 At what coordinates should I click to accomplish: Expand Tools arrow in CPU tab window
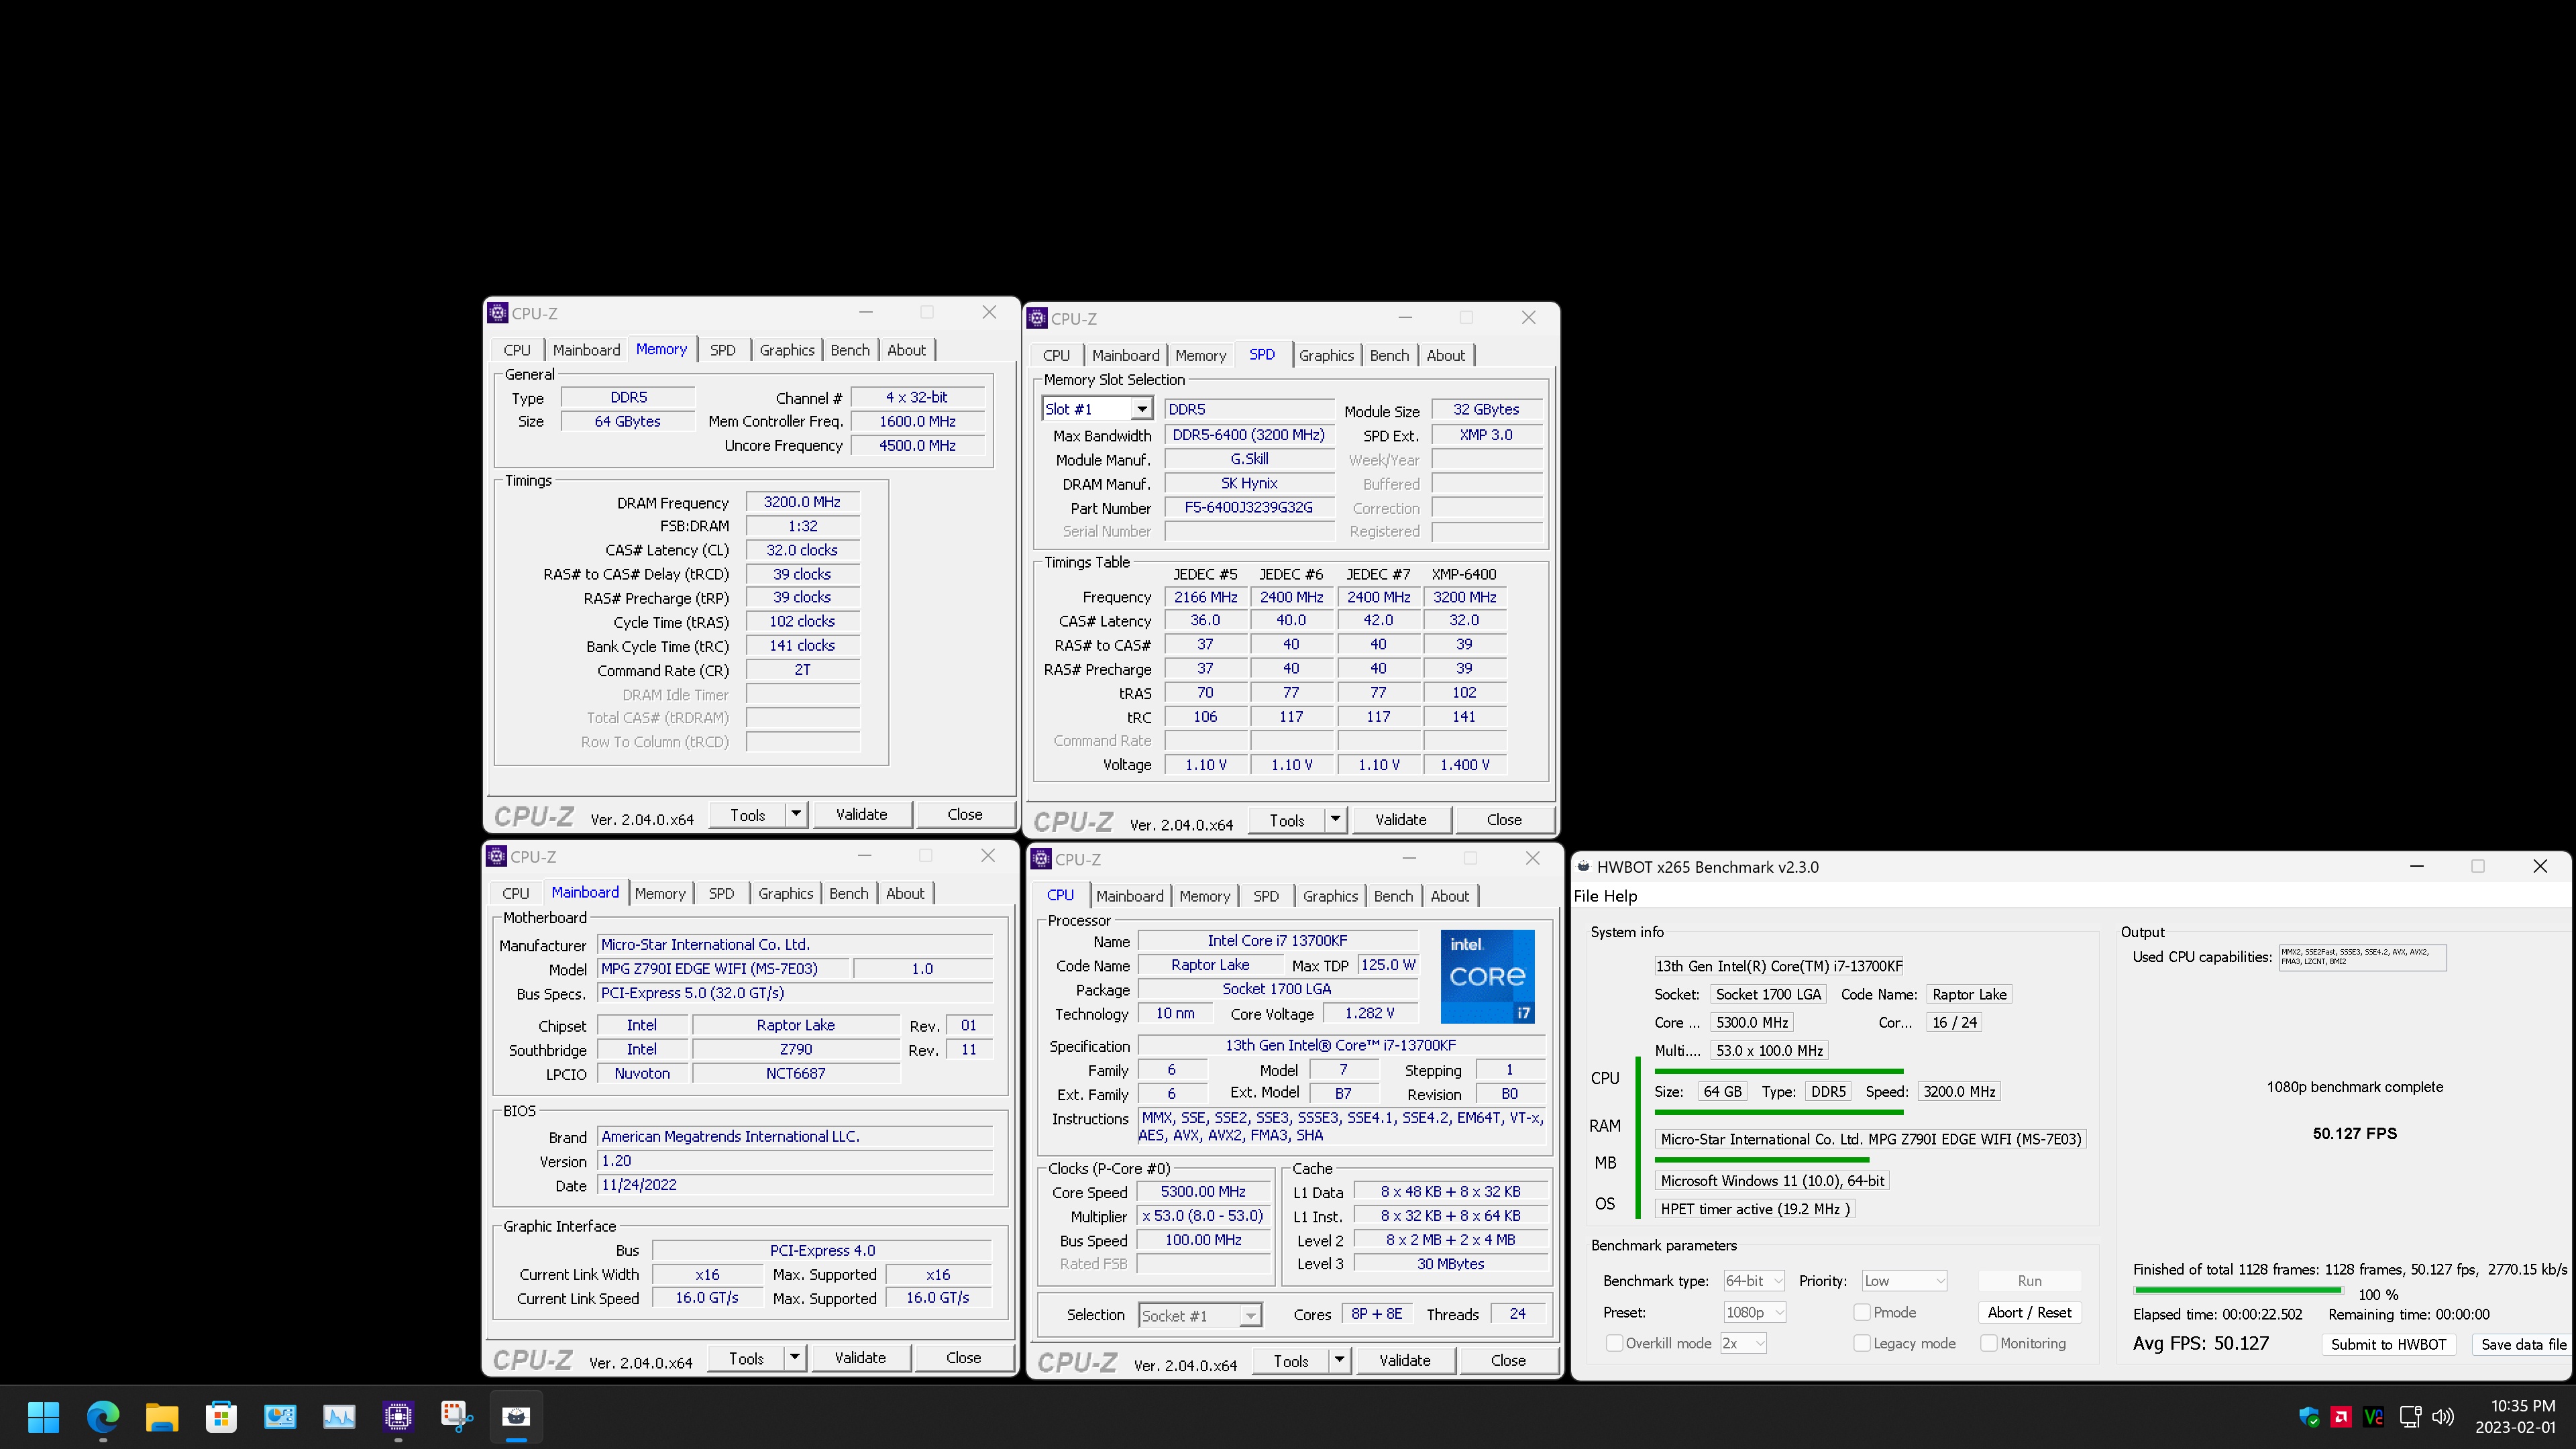1339,1360
